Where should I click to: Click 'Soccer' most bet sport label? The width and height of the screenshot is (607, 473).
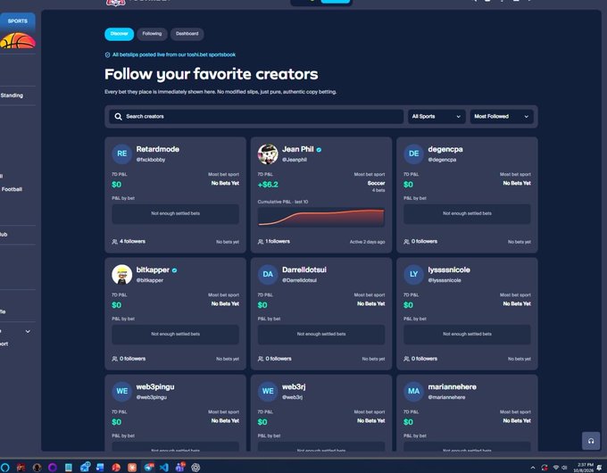[377, 183]
